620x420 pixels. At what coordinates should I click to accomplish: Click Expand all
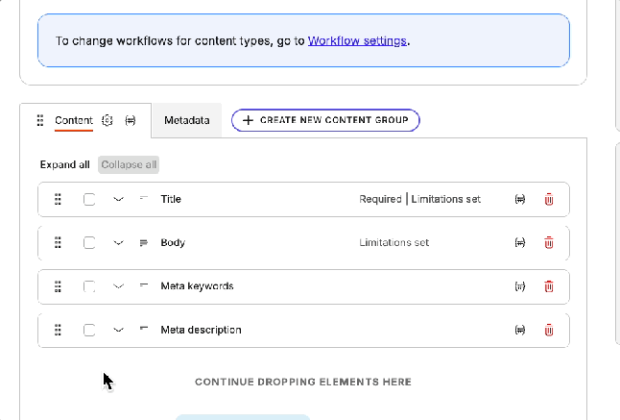pos(65,164)
